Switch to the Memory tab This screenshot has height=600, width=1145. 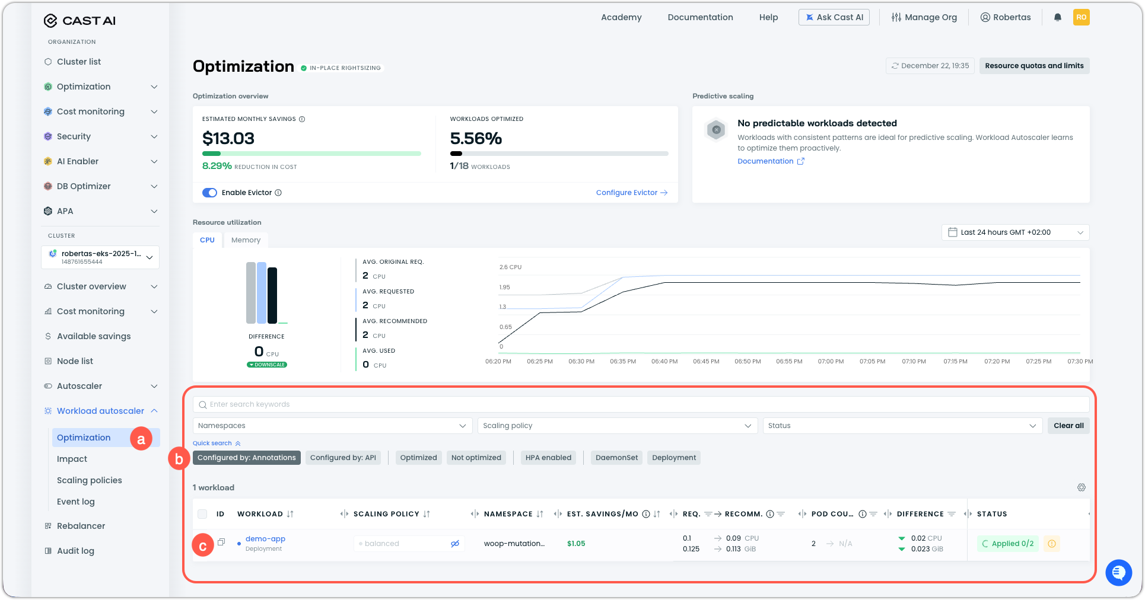(x=246, y=240)
